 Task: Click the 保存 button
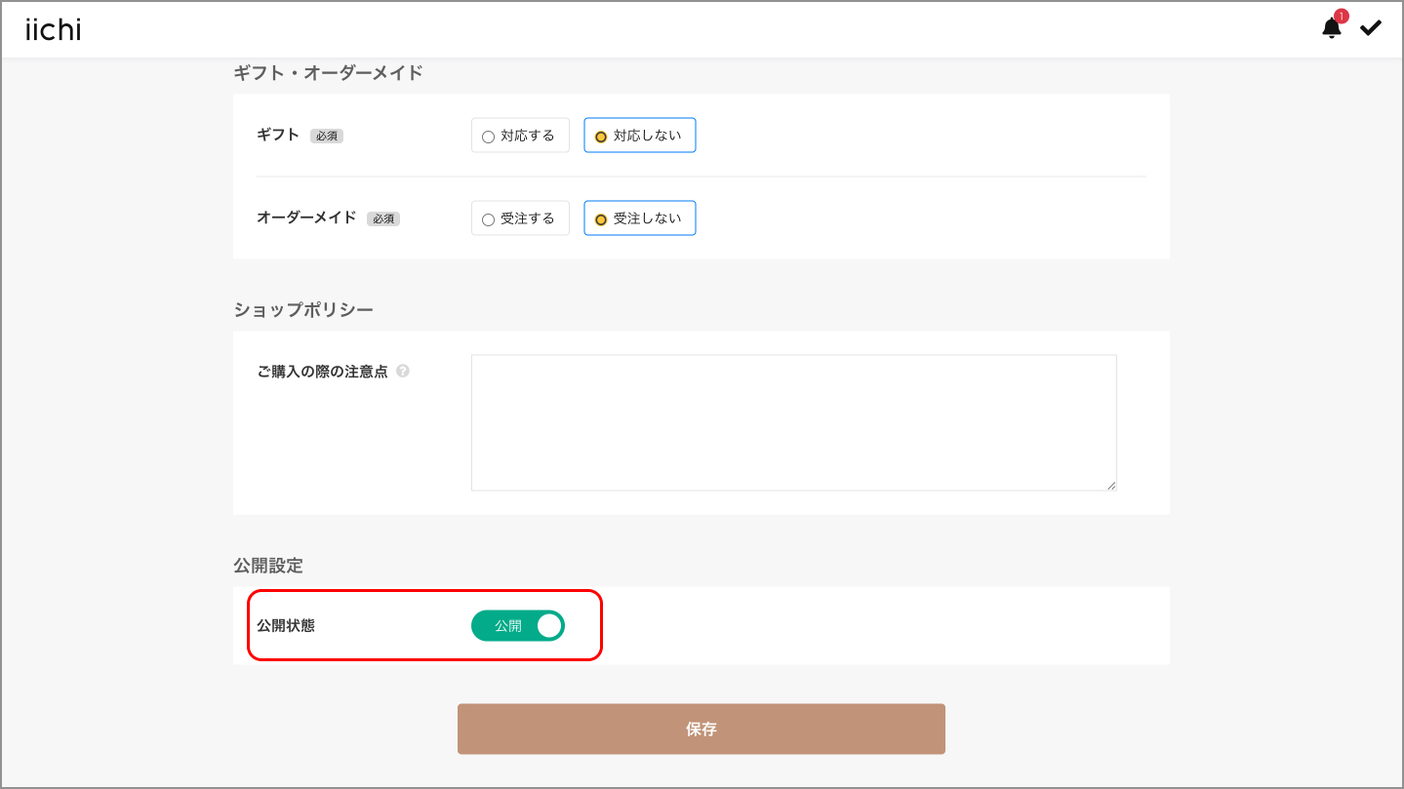tap(702, 729)
